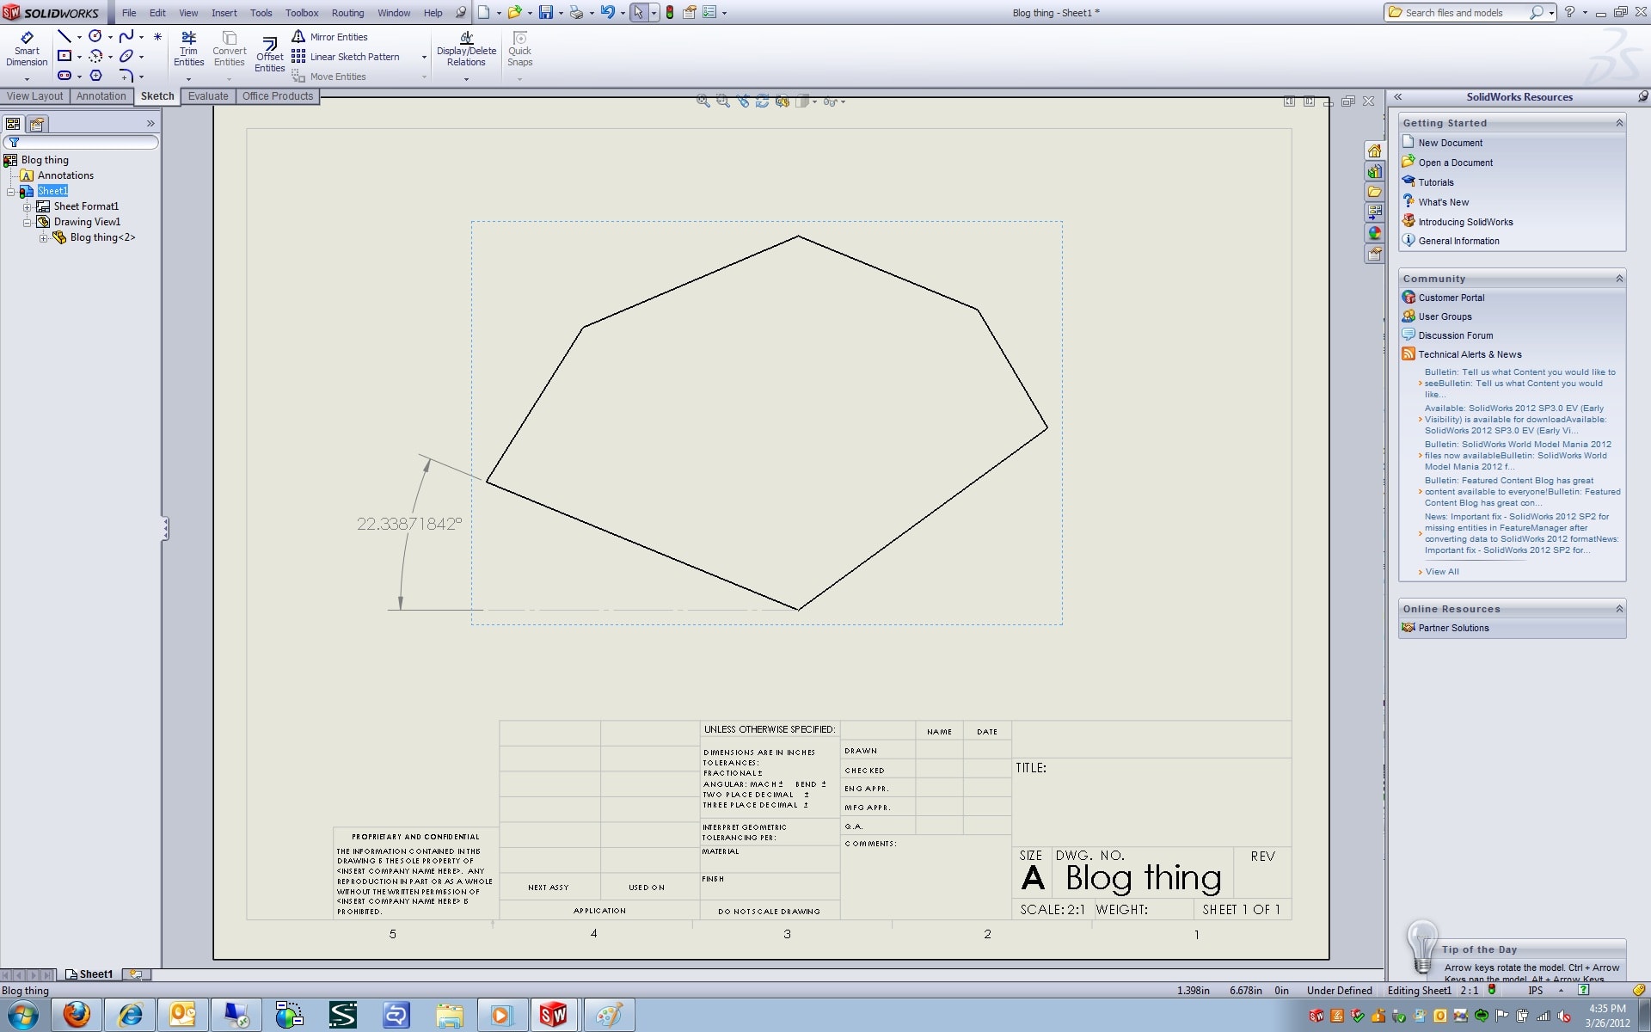This screenshot has height=1032, width=1651.
Task: Select the Sheet1 tab at bottom
Action: pyautogui.click(x=89, y=974)
